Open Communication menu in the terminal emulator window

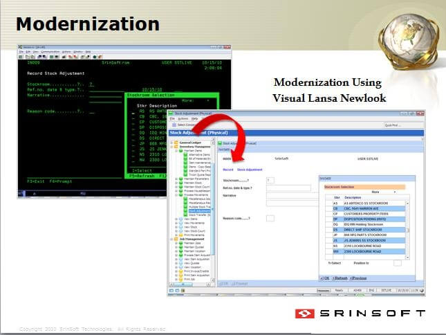(x=50, y=52)
